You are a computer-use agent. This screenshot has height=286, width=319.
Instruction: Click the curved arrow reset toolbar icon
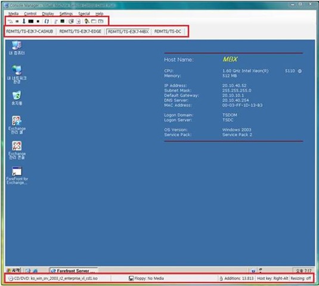10,21
